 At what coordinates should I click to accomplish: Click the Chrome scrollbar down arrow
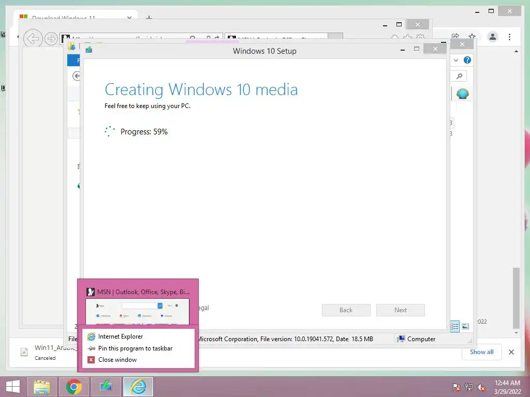point(516,333)
